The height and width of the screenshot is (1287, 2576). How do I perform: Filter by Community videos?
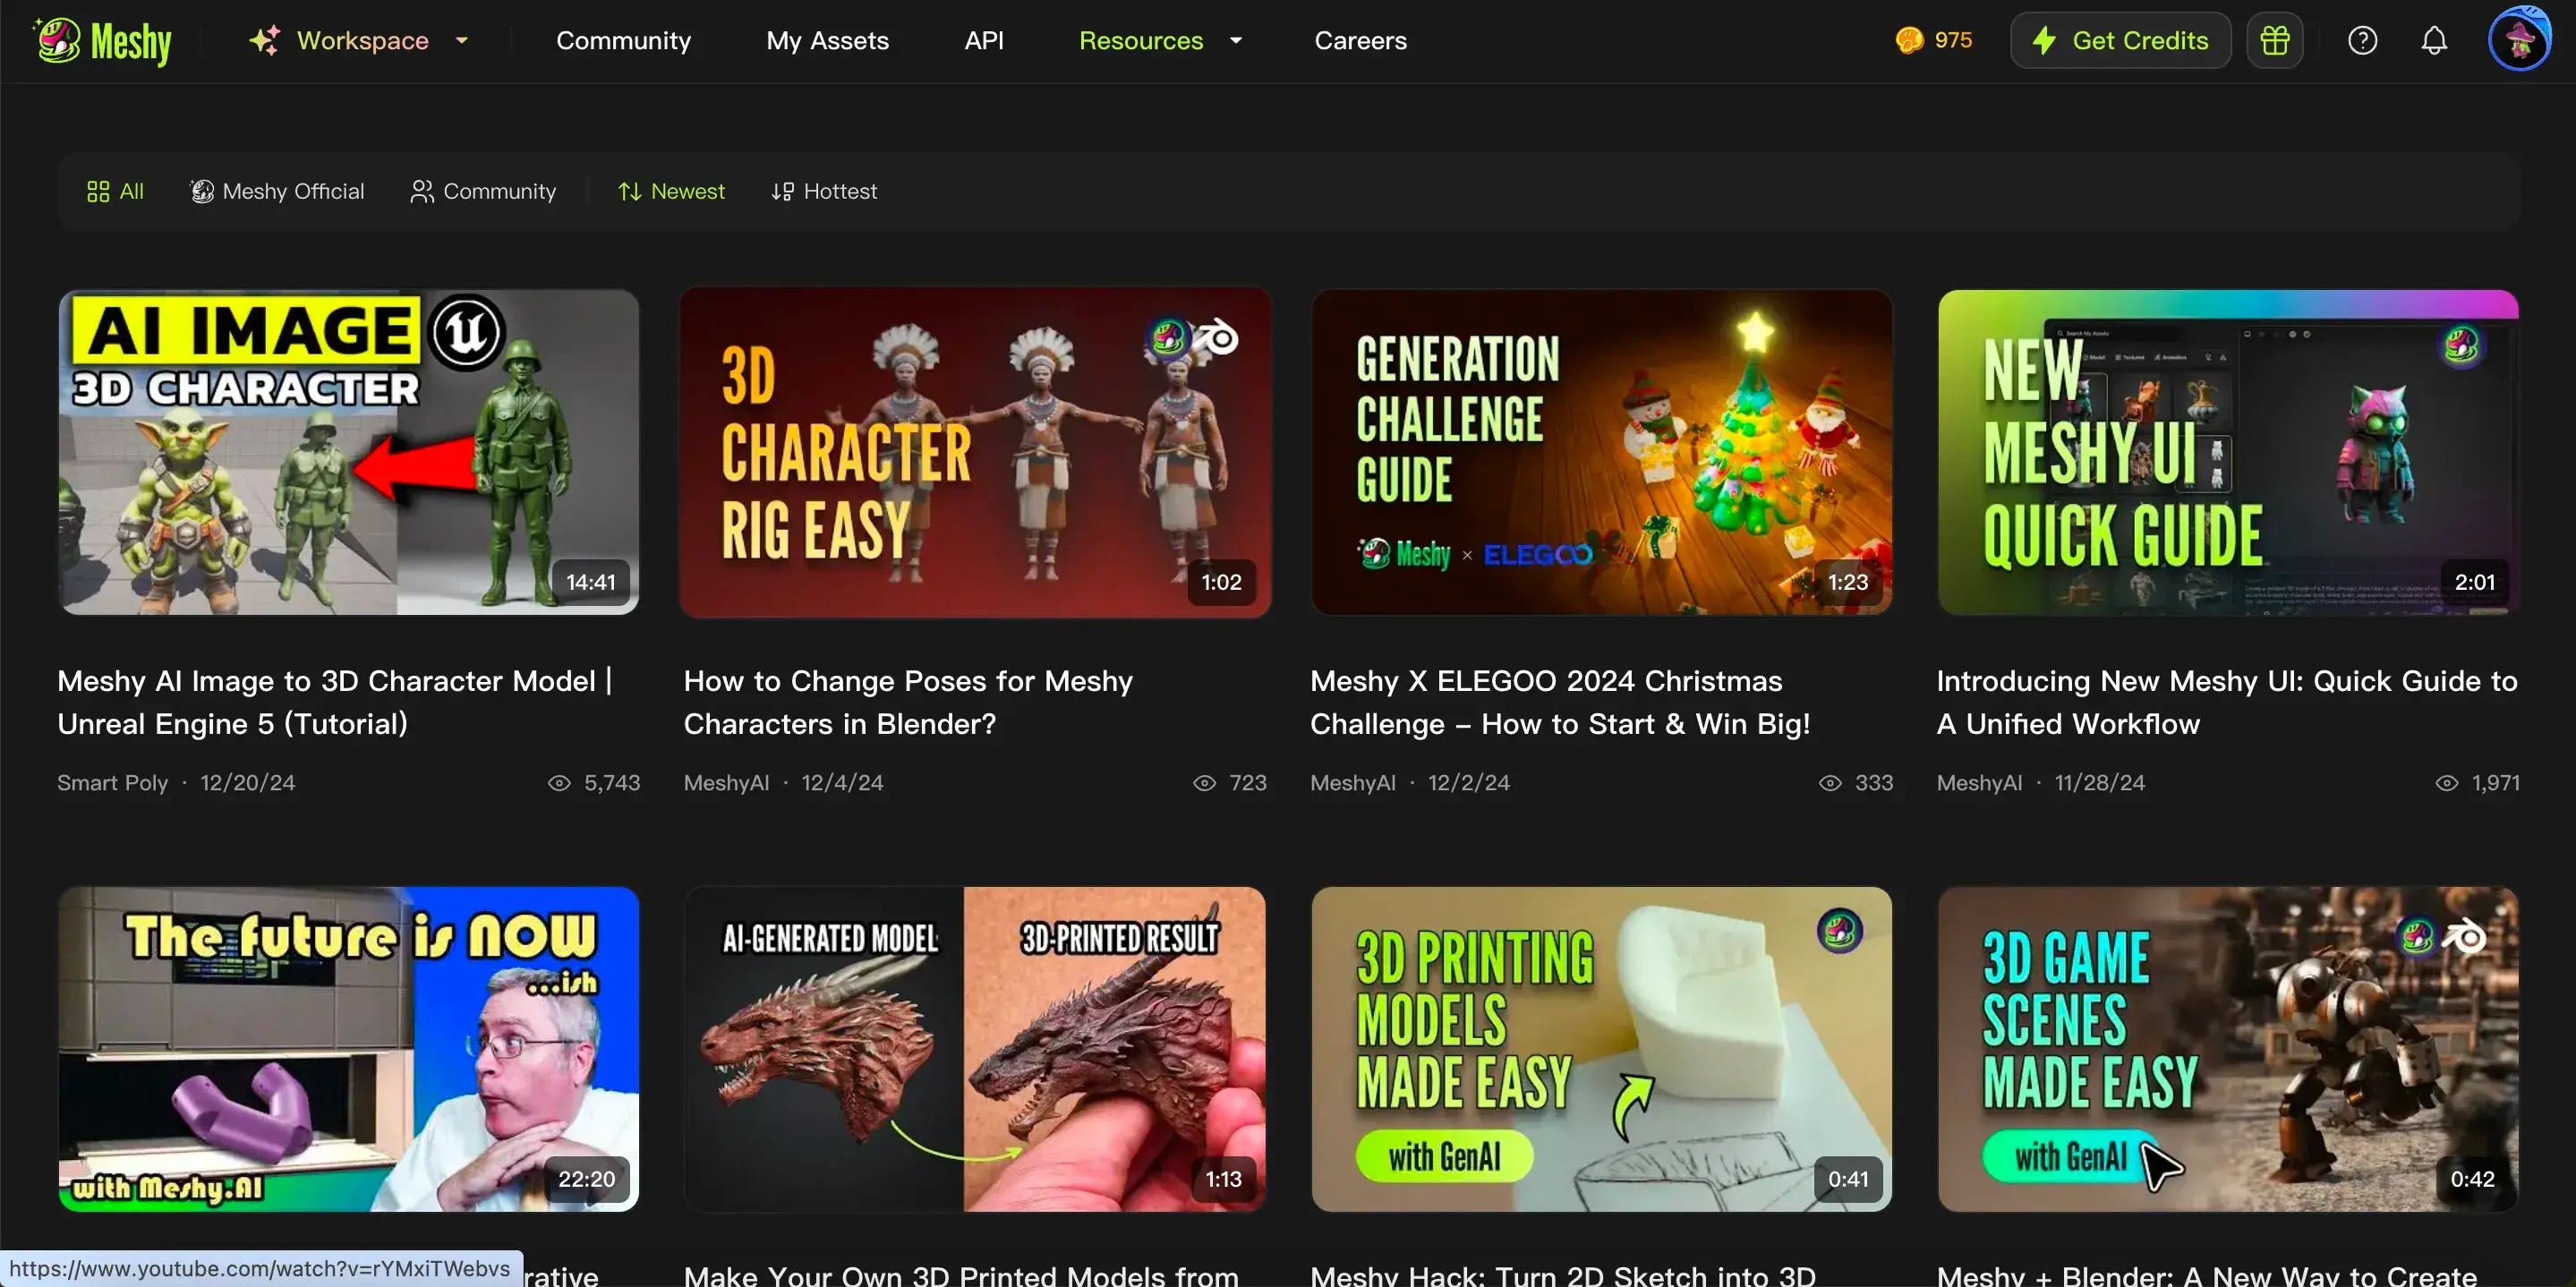[x=483, y=191]
